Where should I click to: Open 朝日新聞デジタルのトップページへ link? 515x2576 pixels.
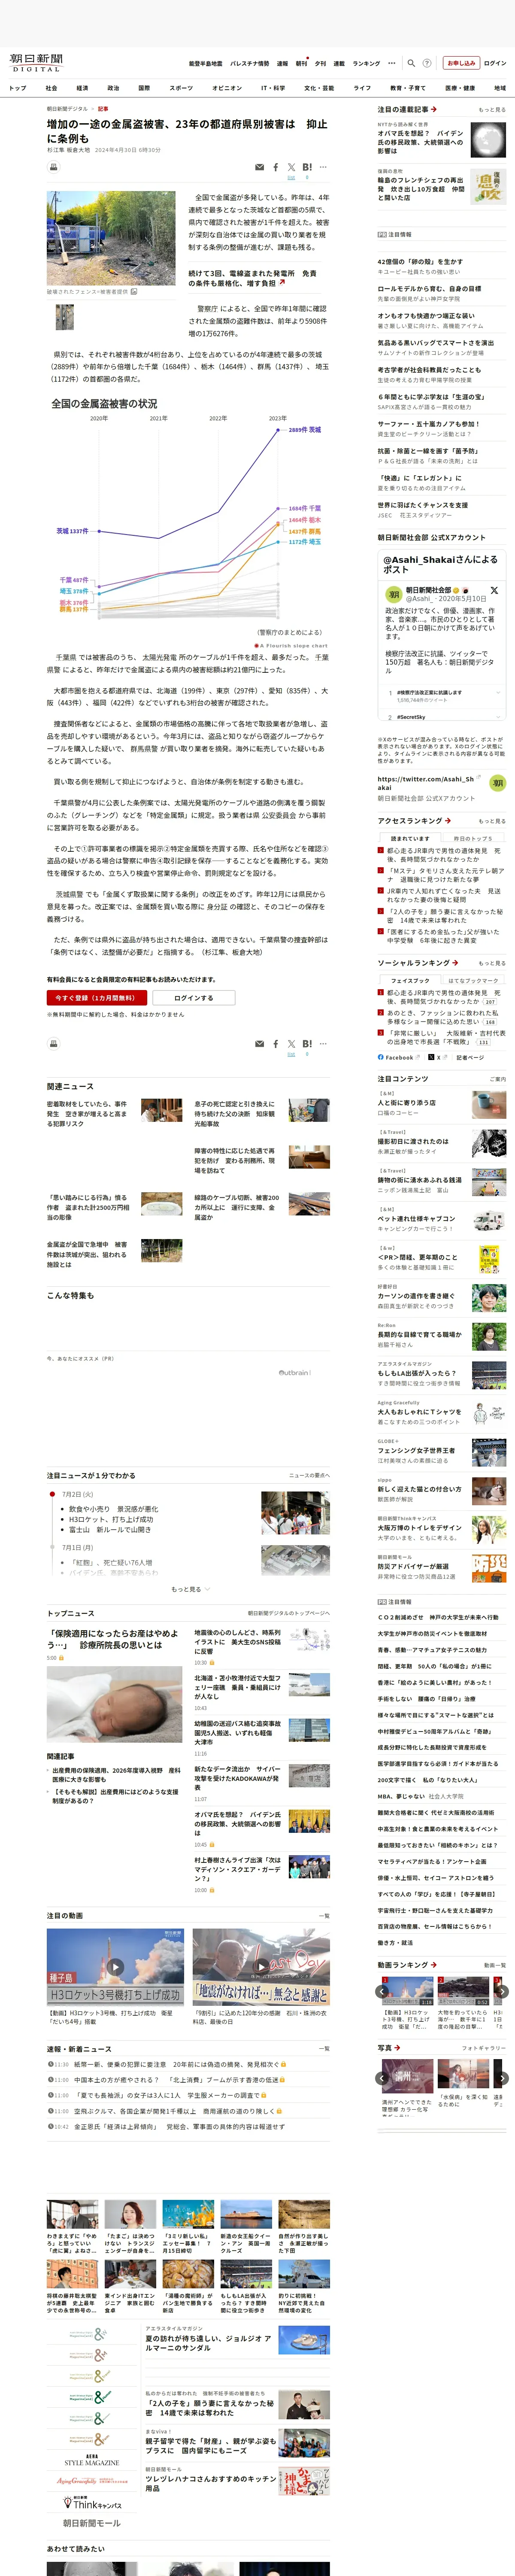[289, 1613]
